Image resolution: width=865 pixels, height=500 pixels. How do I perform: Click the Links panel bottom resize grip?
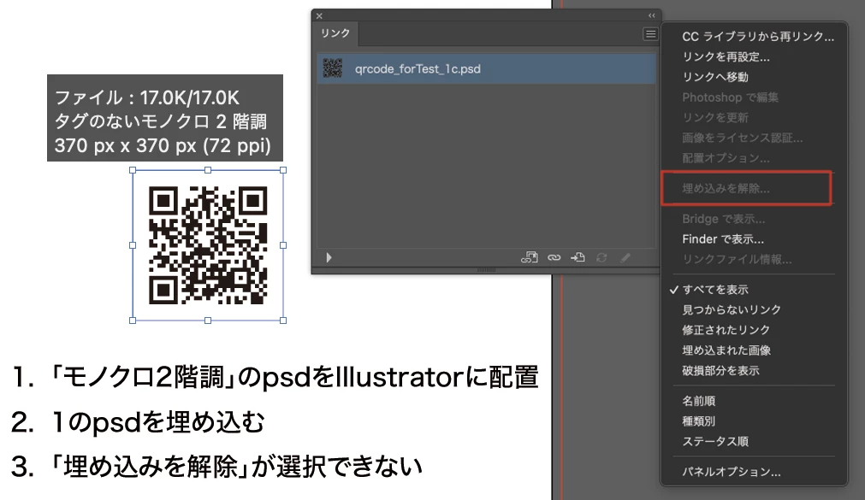click(x=486, y=270)
